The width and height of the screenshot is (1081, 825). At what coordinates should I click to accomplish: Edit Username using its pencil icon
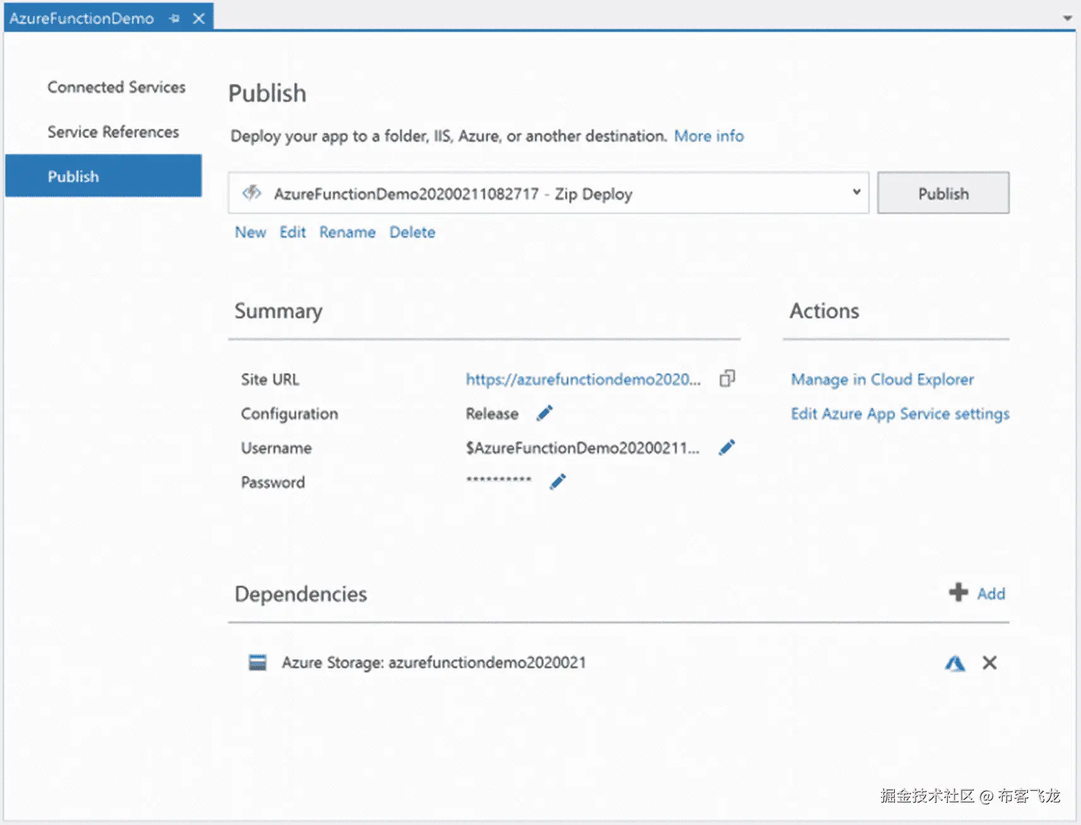(x=727, y=447)
